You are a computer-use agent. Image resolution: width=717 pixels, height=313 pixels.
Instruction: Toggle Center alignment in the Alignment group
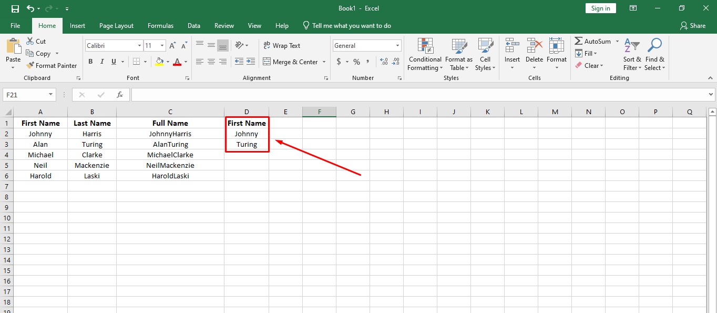[x=211, y=62]
